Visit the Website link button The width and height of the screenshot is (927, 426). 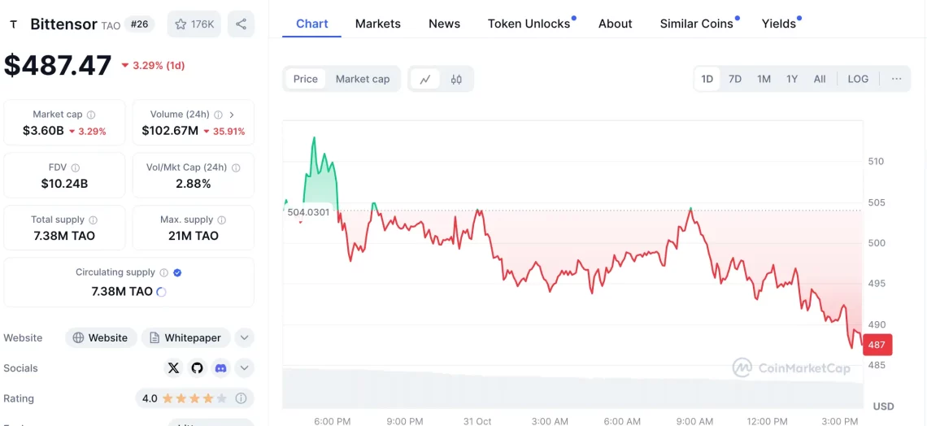pyautogui.click(x=101, y=338)
